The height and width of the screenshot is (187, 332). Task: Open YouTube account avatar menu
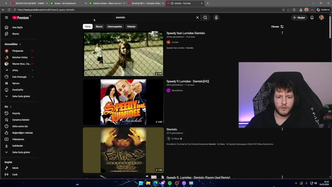[x=321, y=17]
